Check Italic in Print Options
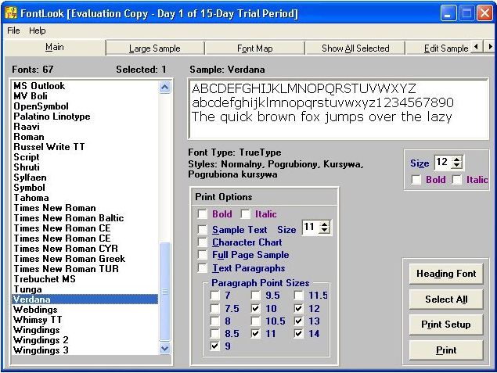Viewport: 497px width, 373px height. [245, 214]
